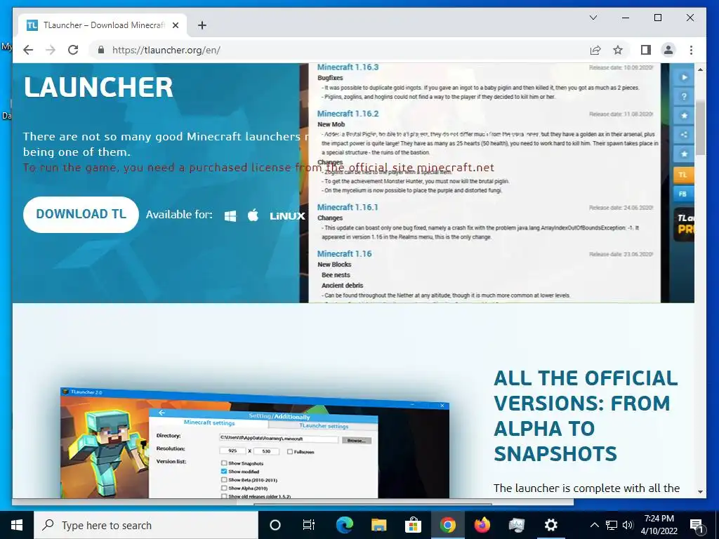Click the scrollbar down arrow
The image size is (719, 539).
click(x=700, y=491)
